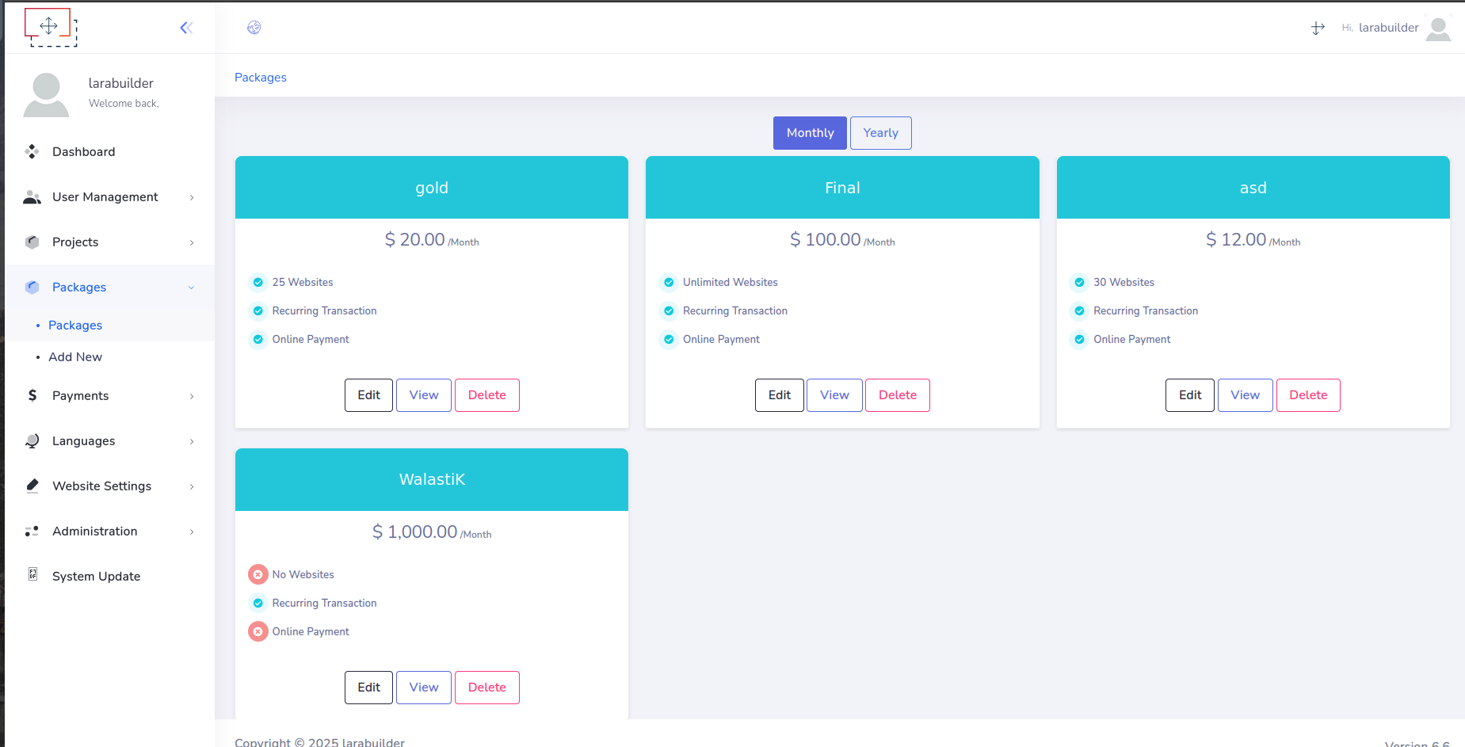Viewport: 1465px width, 747px height.
Task: Open Payments menu label
Action: click(x=80, y=395)
